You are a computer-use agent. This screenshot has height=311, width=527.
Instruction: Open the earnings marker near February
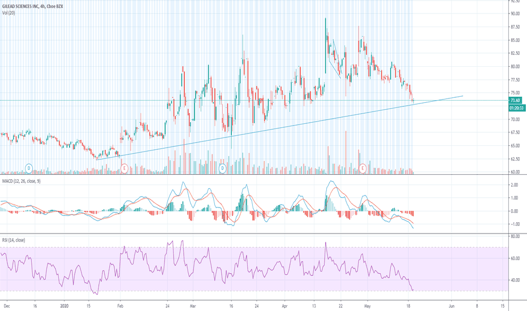tap(124, 168)
